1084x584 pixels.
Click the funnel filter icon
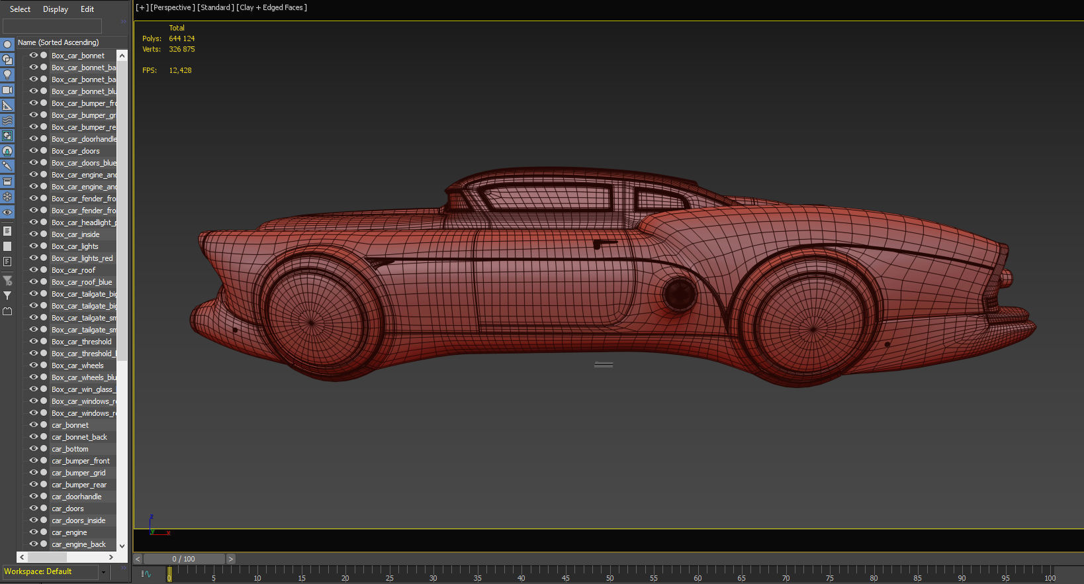pyautogui.click(x=7, y=296)
